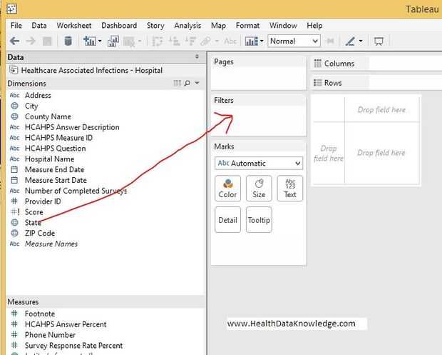Screen dimensions: 442x355
Task: Open the Help menu
Action: coord(314,26)
